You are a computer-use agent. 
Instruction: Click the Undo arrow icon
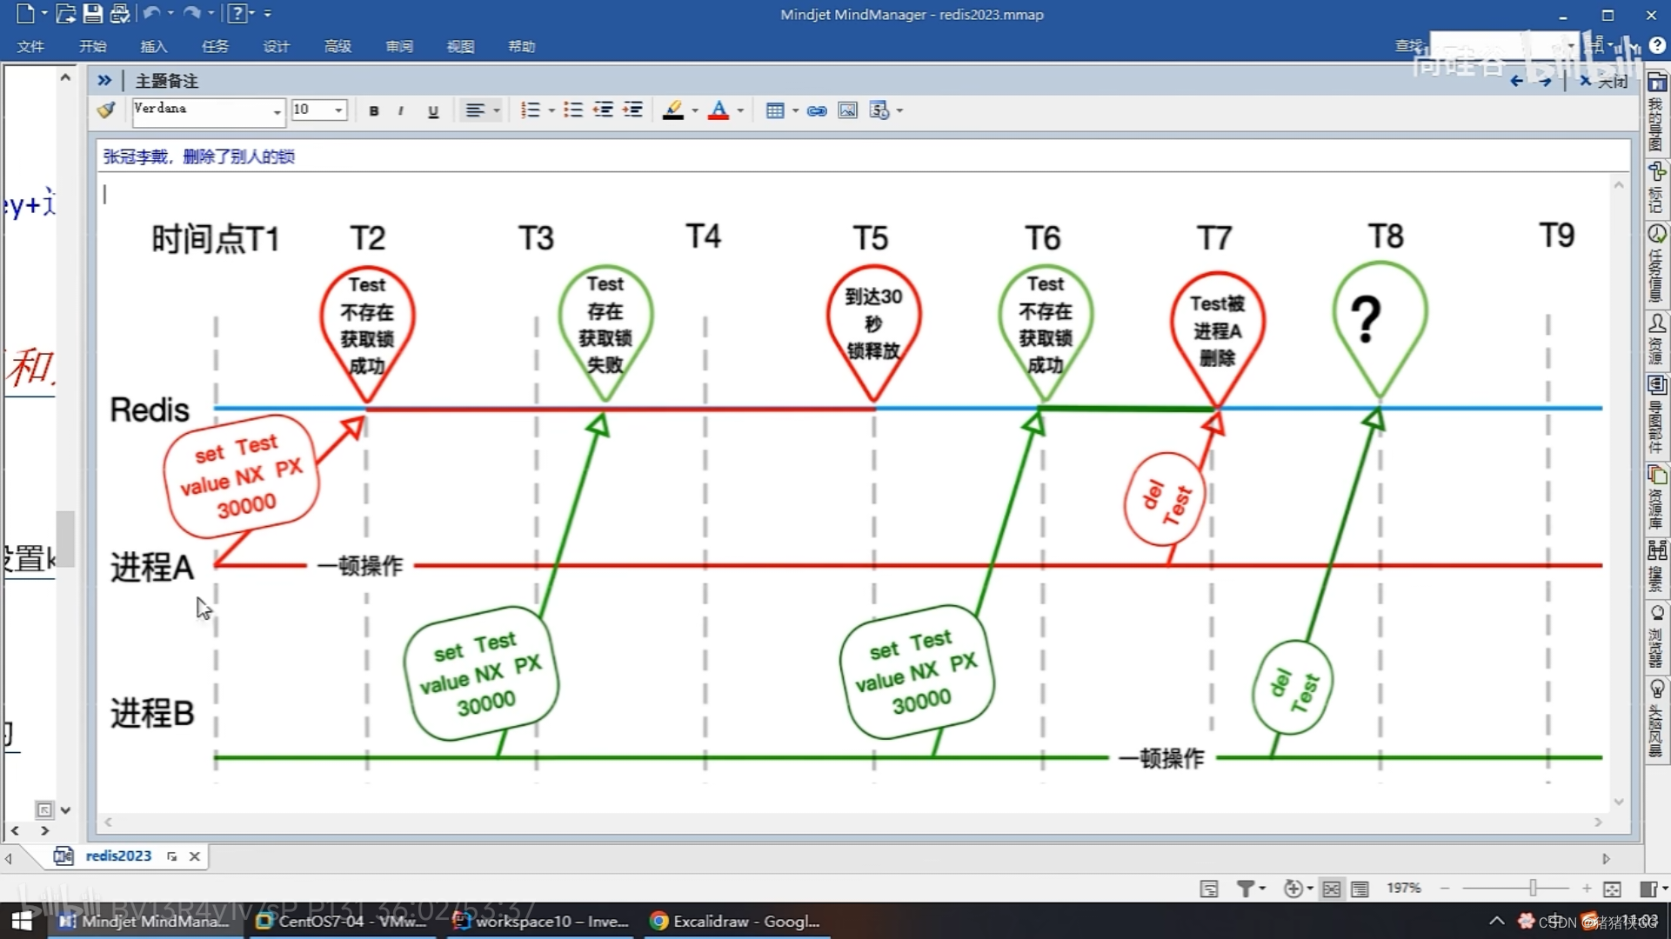[151, 13]
